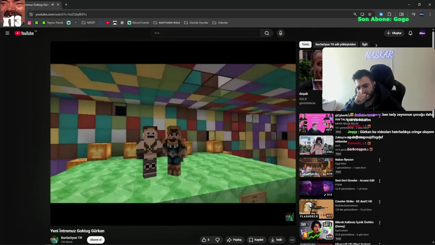Select BurSaOyun TR adlı yükleyiciden chip

(x=336, y=45)
